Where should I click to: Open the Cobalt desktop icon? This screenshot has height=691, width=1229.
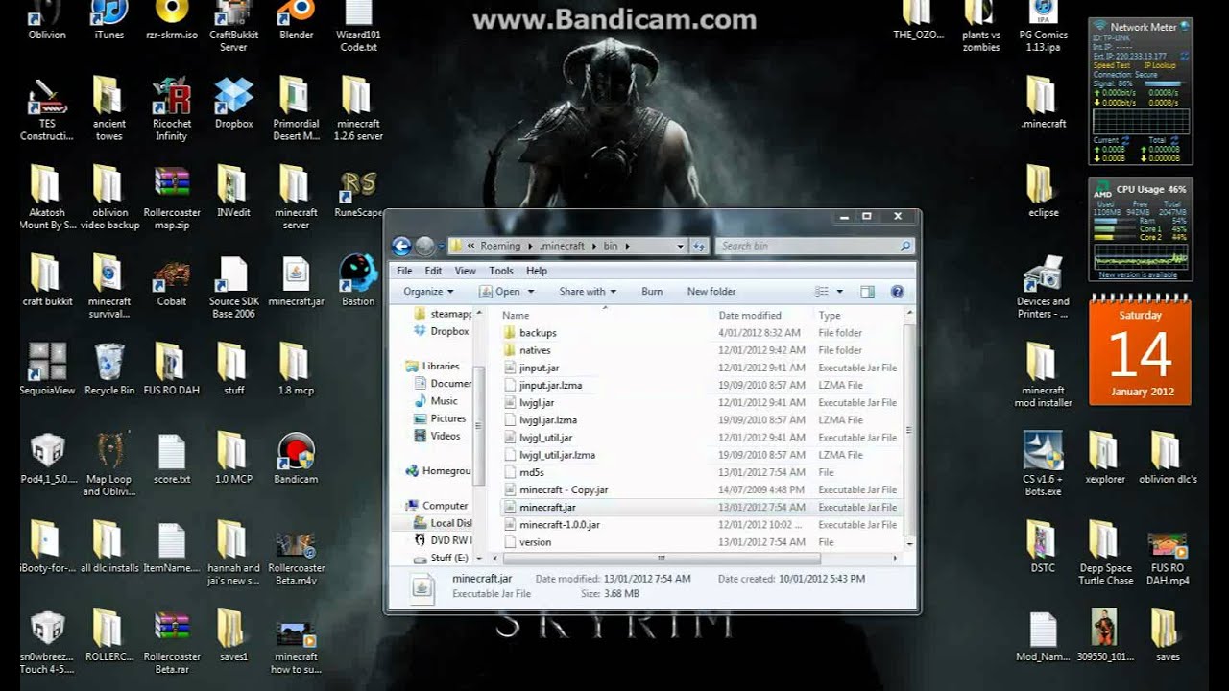click(x=171, y=280)
